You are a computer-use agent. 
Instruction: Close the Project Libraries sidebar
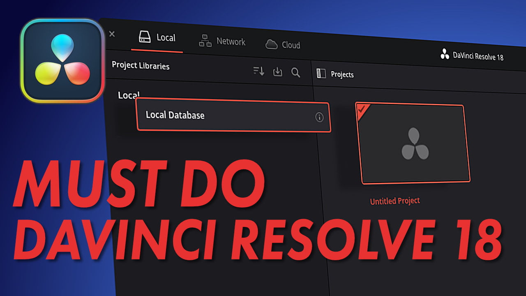pyautogui.click(x=112, y=34)
